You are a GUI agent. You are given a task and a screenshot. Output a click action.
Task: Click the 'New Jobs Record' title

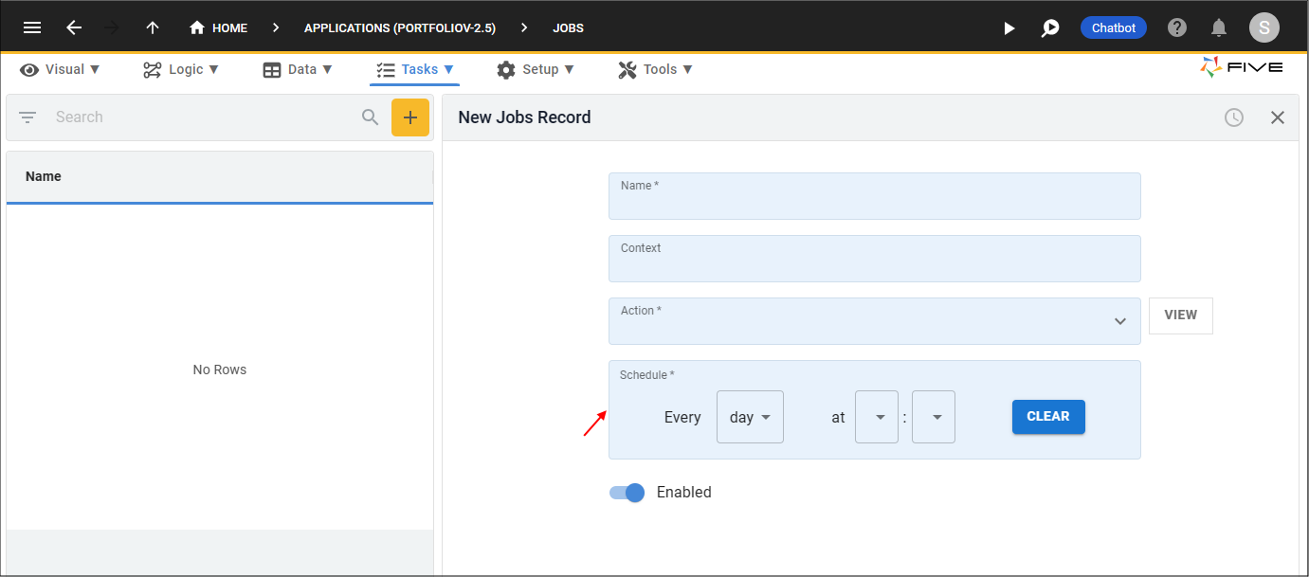click(x=524, y=117)
